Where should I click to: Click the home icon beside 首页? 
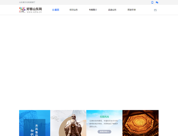[x=53, y=10]
